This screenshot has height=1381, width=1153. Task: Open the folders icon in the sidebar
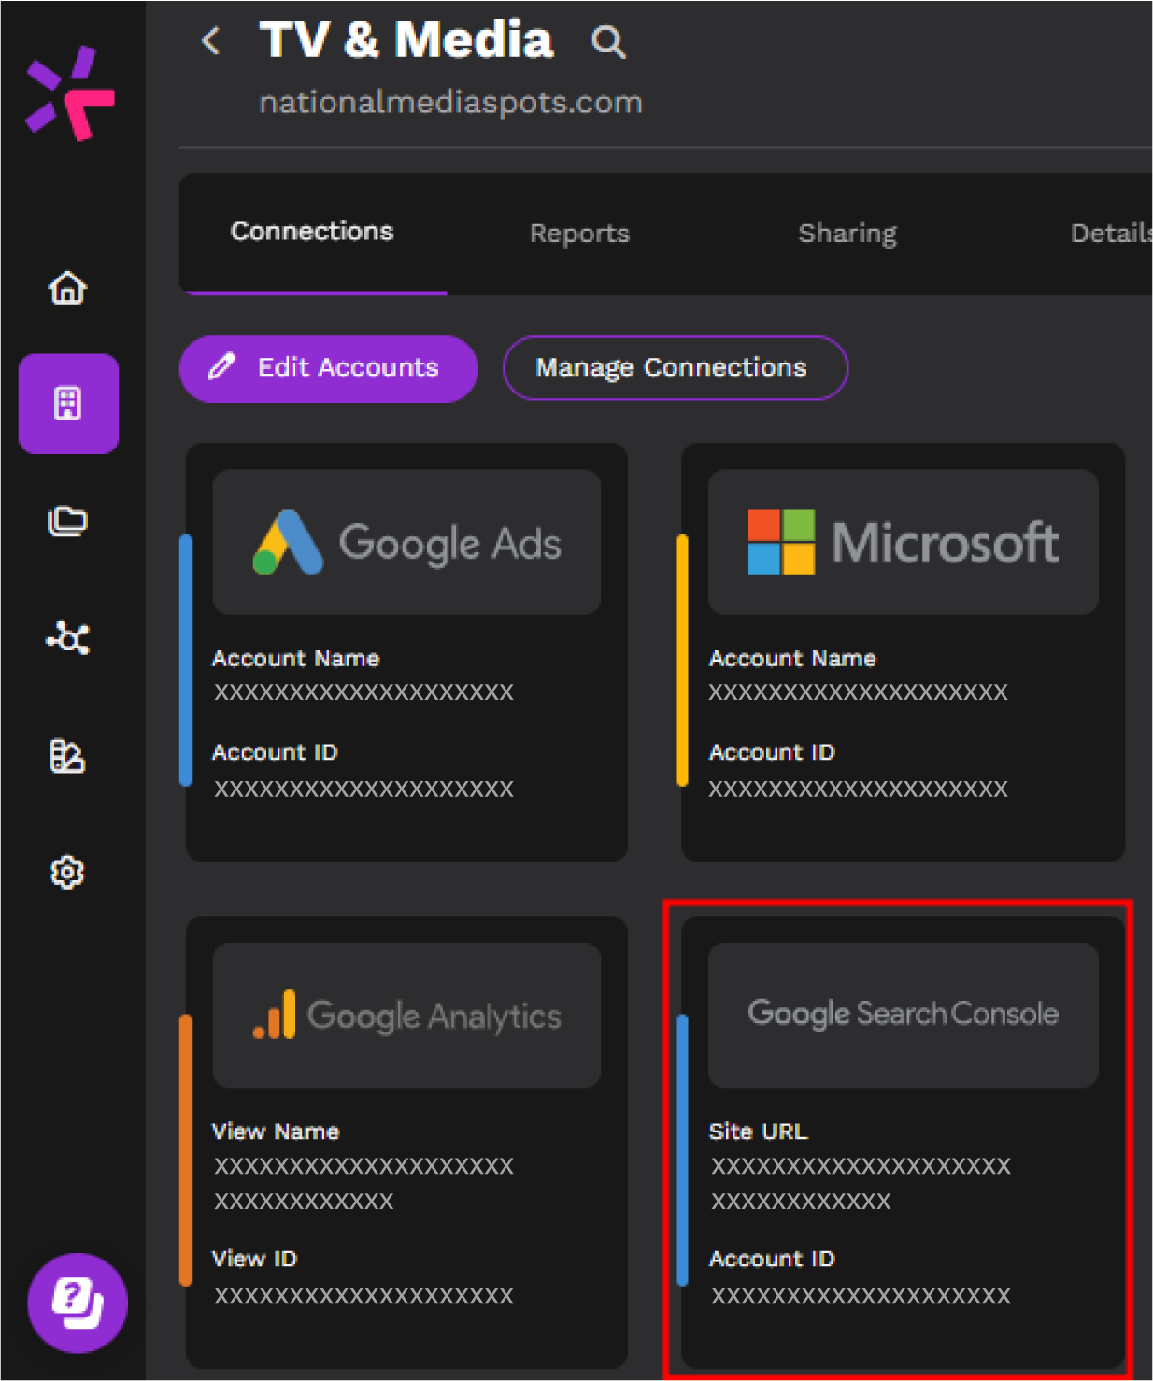coord(67,520)
